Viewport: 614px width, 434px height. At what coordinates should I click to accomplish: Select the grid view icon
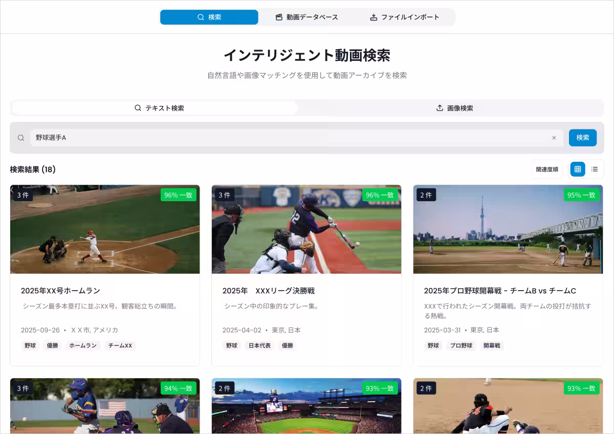[x=577, y=169]
